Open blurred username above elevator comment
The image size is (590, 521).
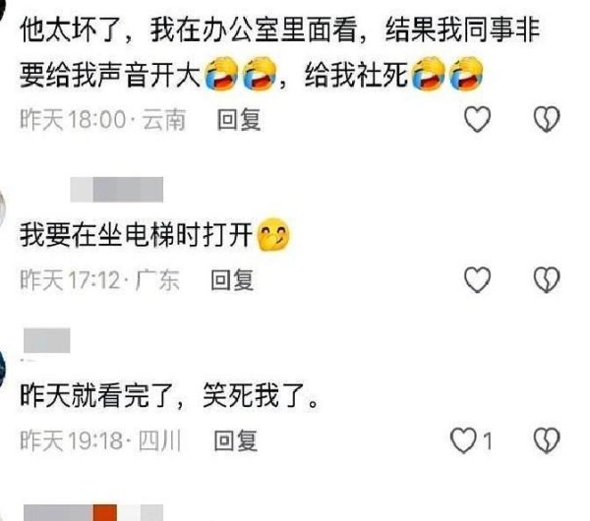pyautogui.click(x=117, y=189)
